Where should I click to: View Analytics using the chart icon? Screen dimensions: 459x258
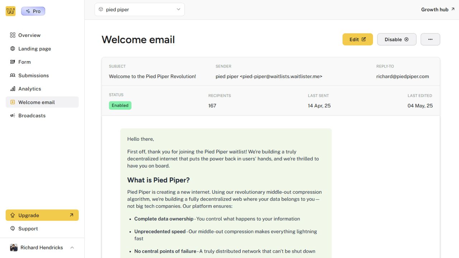(x=12, y=89)
